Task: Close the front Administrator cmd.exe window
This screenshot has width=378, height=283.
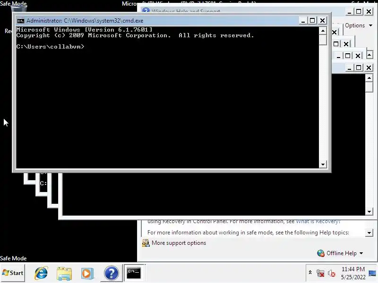Action: [x=322, y=21]
